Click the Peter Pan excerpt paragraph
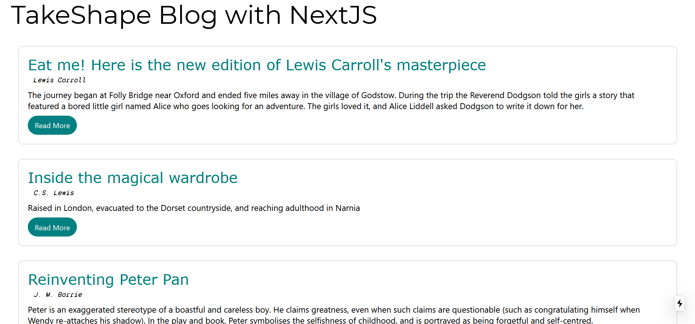This screenshot has width=695, height=324. coord(334,315)
